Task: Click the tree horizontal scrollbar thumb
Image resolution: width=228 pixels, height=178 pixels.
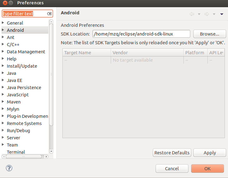Action: pyautogui.click(x=24, y=156)
